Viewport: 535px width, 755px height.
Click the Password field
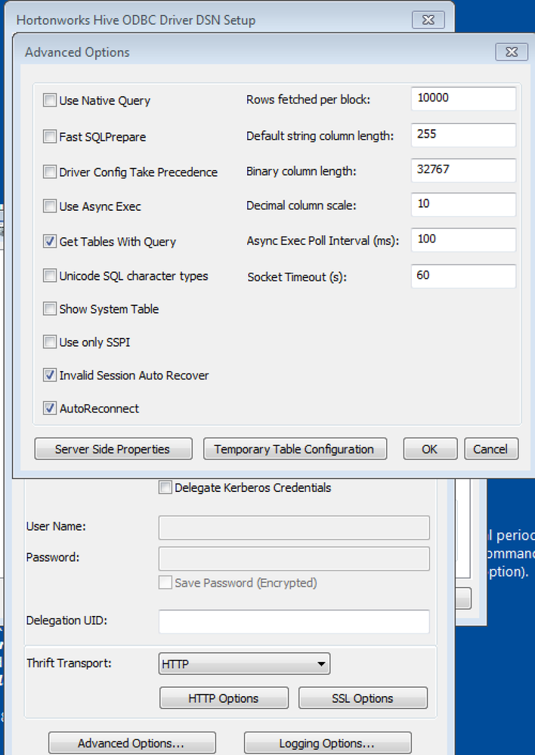tap(294, 559)
